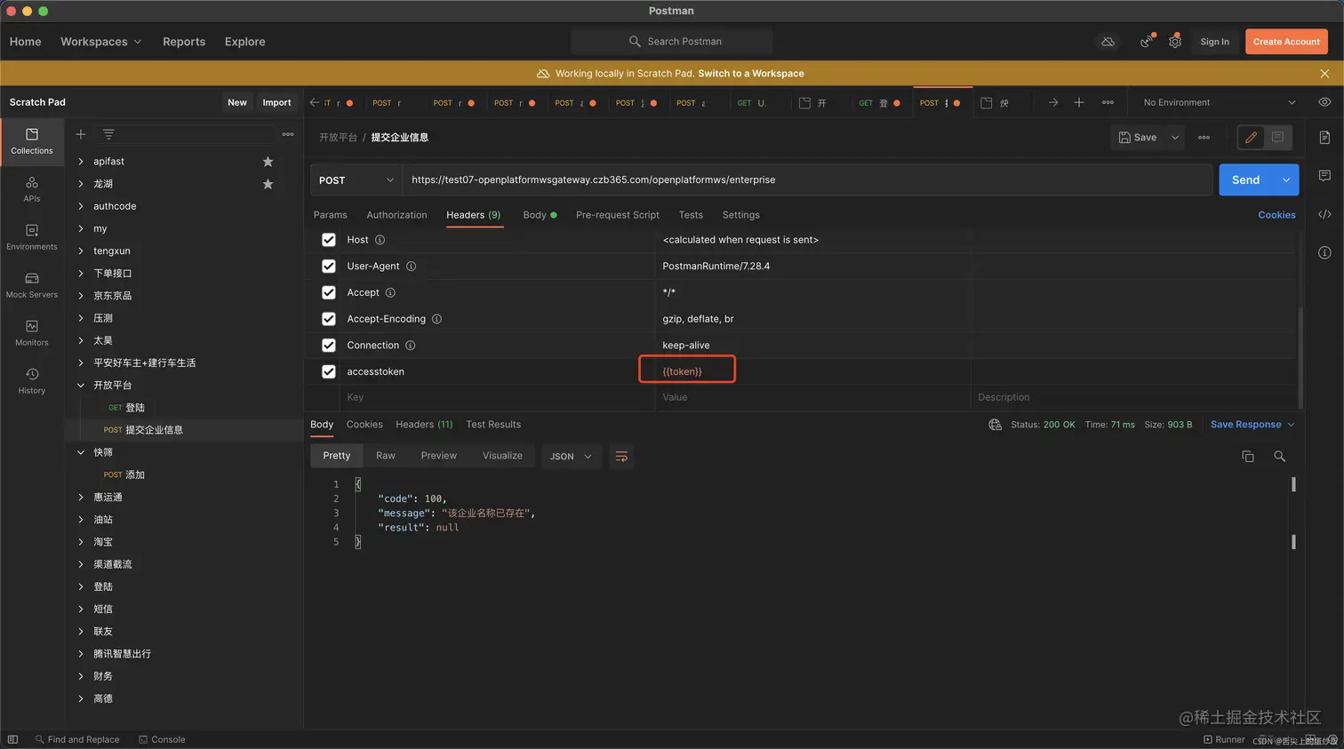Open the APIs sidebar panel
Screen dimensions: 1344x749
tap(32, 189)
